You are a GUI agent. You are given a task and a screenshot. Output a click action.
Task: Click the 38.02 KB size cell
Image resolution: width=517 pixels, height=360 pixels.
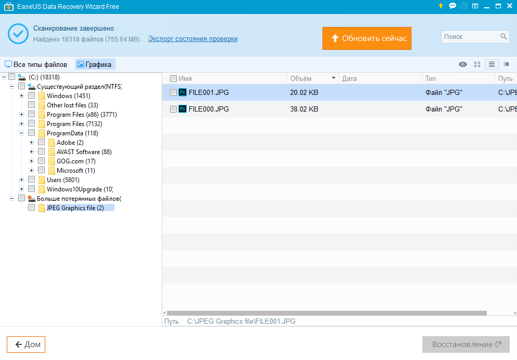pyautogui.click(x=304, y=109)
